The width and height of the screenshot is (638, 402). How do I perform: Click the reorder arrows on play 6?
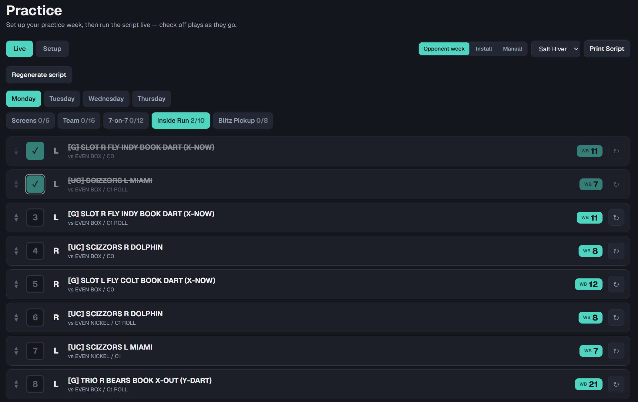click(x=16, y=317)
